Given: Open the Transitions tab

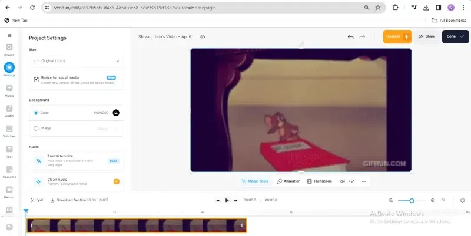Looking at the screenshot, I should pos(319,181).
